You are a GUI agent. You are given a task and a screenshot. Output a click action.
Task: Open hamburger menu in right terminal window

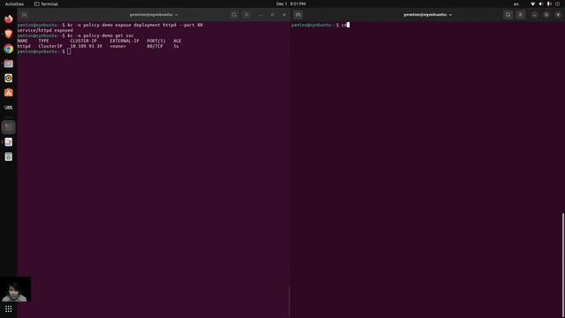[x=520, y=15]
